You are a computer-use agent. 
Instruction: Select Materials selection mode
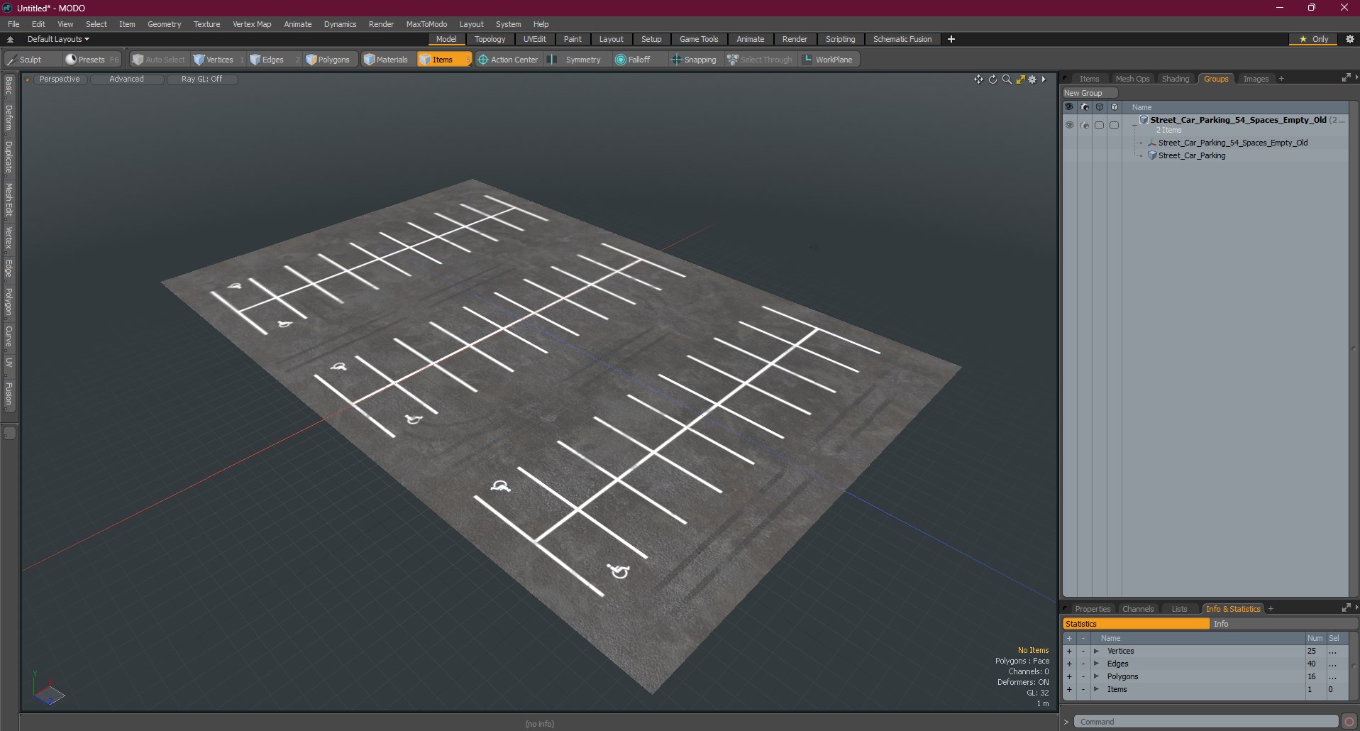387,60
